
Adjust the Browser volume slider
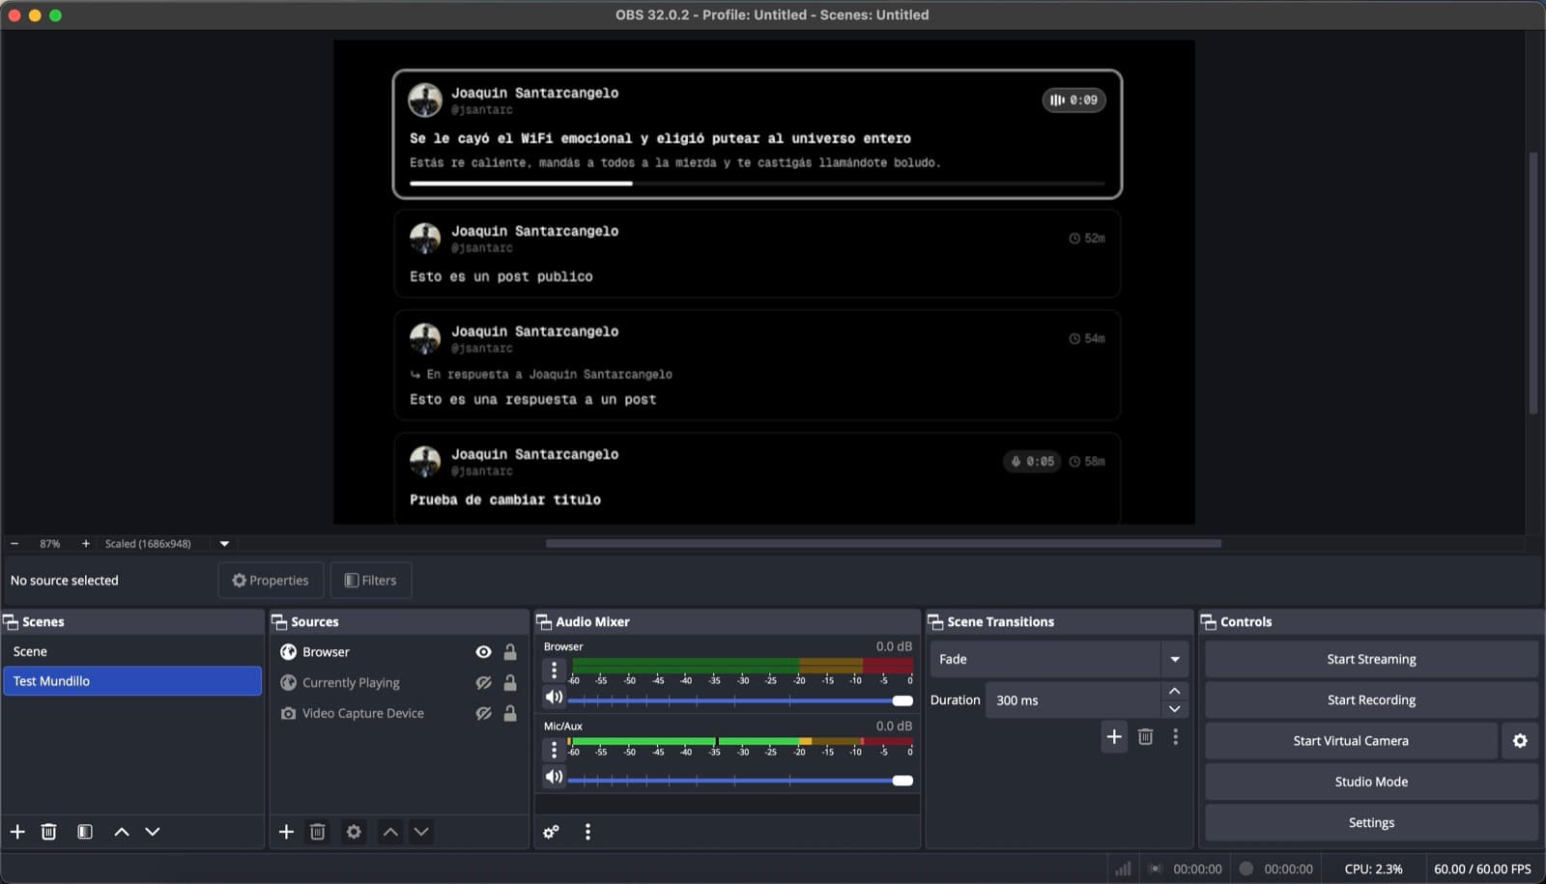click(740, 700)
